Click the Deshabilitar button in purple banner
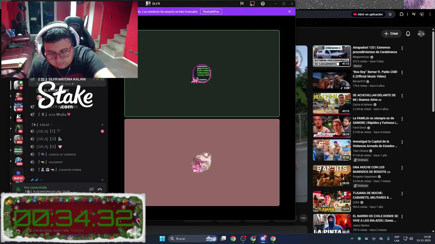Screen dimensions: 435x244 (x=211, y=12)
